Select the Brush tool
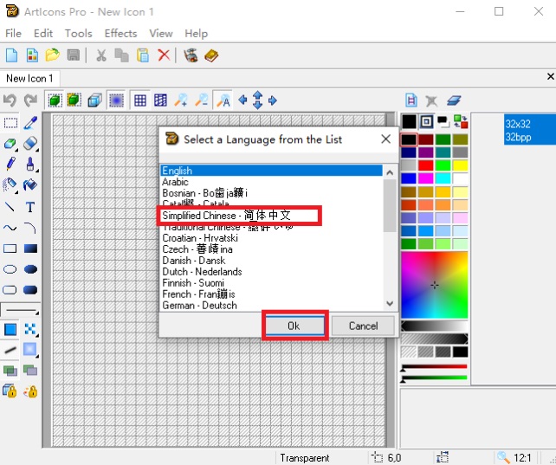Screen dimensions: 556x465 tap(30, 165)
